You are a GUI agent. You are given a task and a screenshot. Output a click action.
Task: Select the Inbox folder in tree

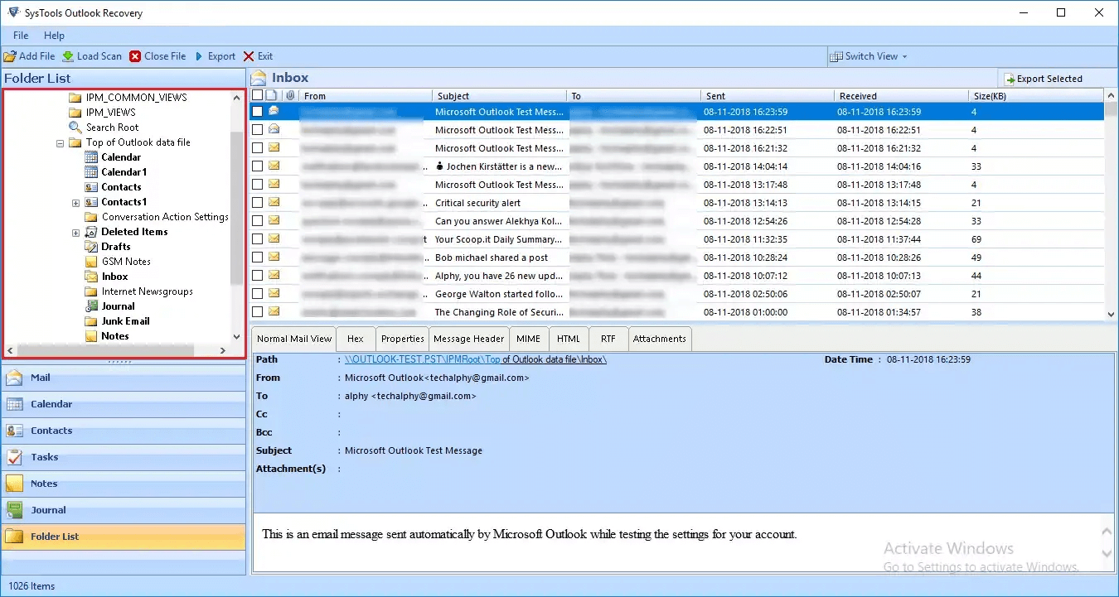(114, 277)
